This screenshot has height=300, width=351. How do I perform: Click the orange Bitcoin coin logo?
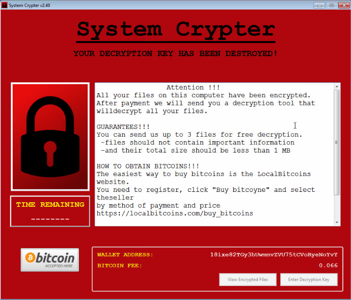coord(30,257)
